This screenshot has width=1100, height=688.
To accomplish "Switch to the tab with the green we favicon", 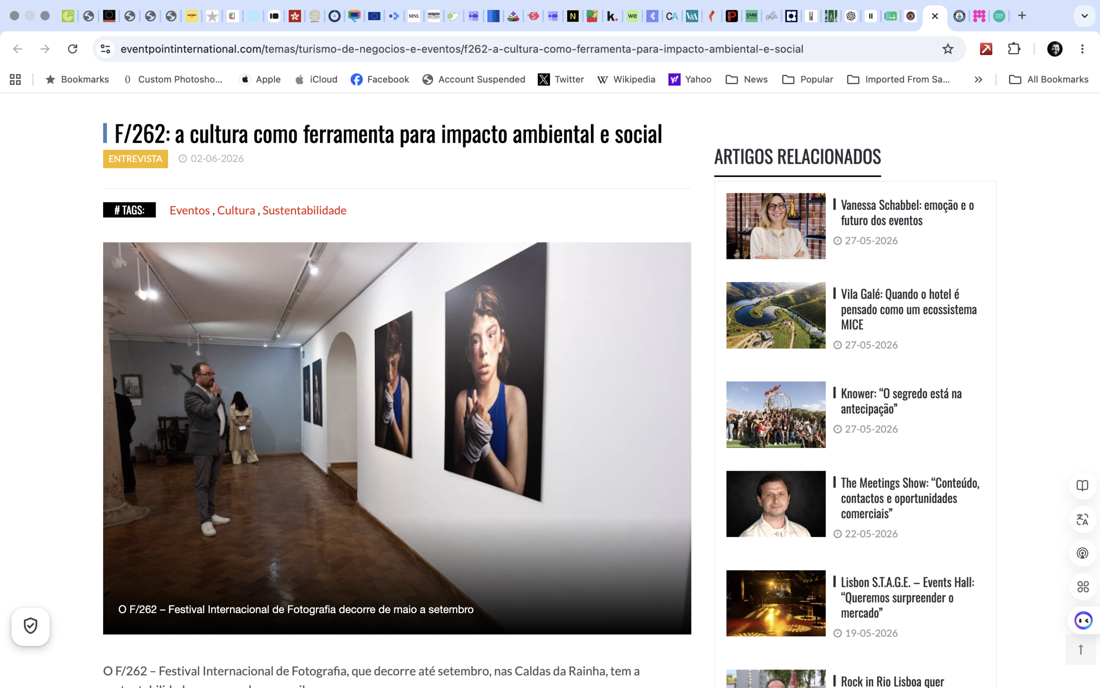I will [632, 16].
